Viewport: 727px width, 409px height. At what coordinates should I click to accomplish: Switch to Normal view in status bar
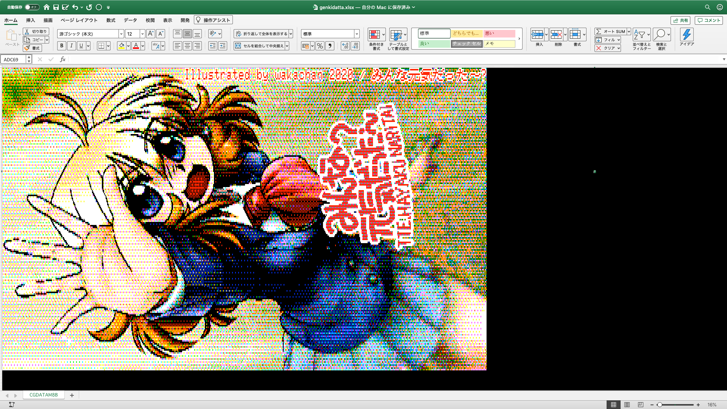pos(613,404)
